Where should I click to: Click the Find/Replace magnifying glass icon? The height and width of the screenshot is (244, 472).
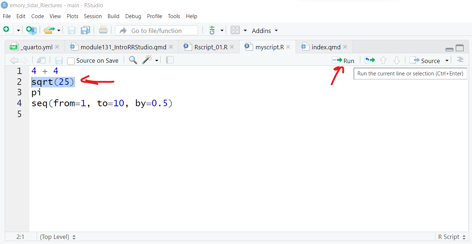tap(133, 60)
